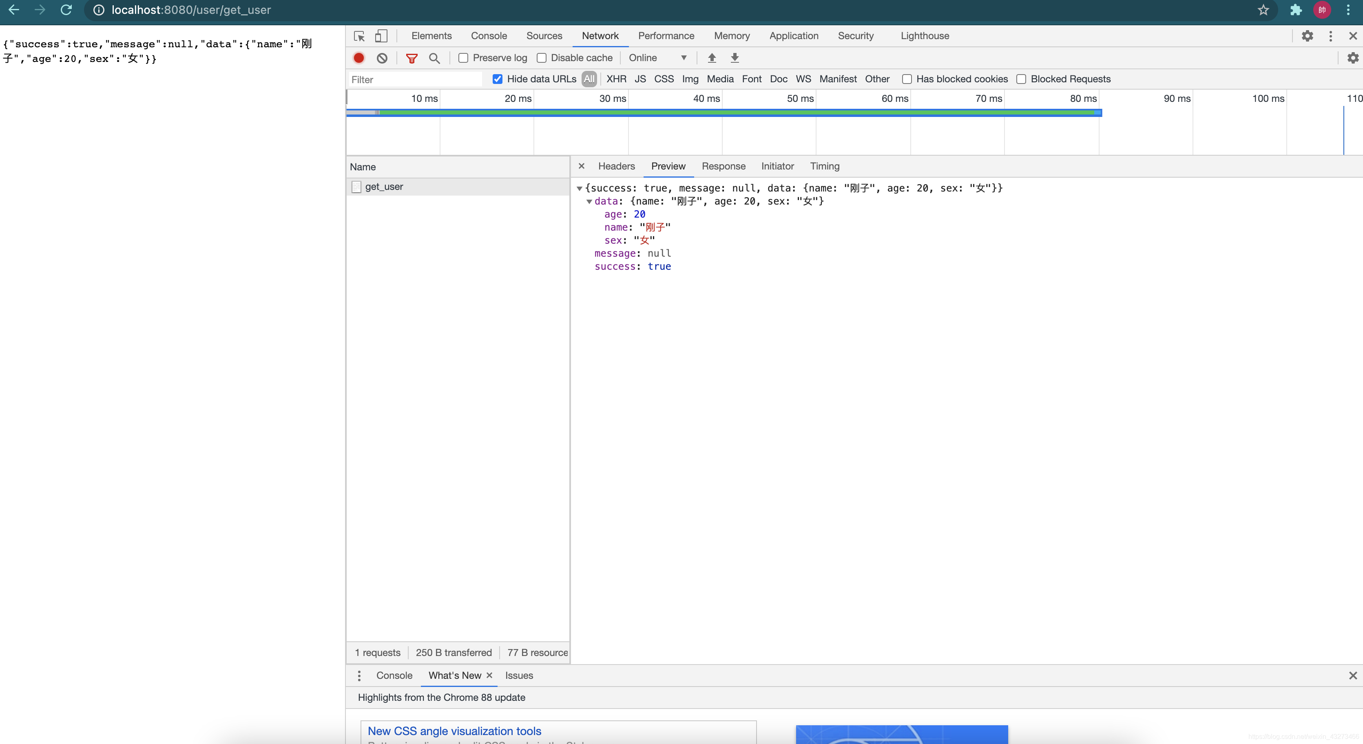Clear the network log
Image resolution: width=1363 pixels, height=744 pixels.
coord(382,58)
